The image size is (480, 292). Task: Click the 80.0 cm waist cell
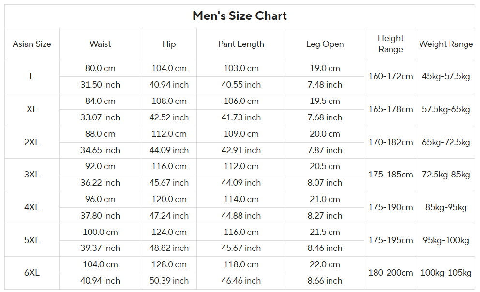100,68
